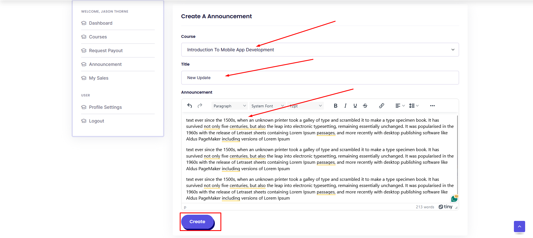The height and width of the screenshot is (238, 533).
Task: Open Courses from the sidebar
Action: click(98, 37)
